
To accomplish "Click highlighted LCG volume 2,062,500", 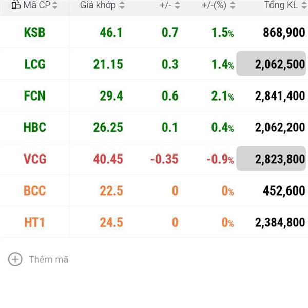I will (x=271, y=64).
